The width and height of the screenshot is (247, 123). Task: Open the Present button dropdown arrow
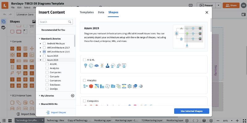(218, 5)
